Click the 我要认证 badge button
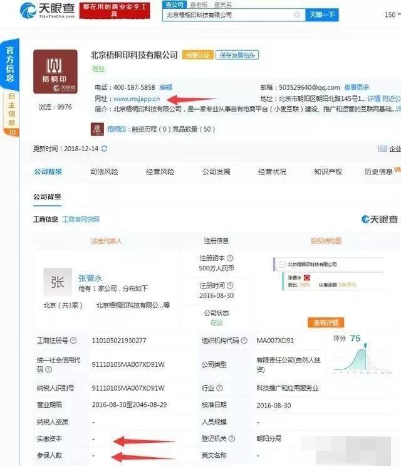This screenshot has width=401, height=466. 197,55
